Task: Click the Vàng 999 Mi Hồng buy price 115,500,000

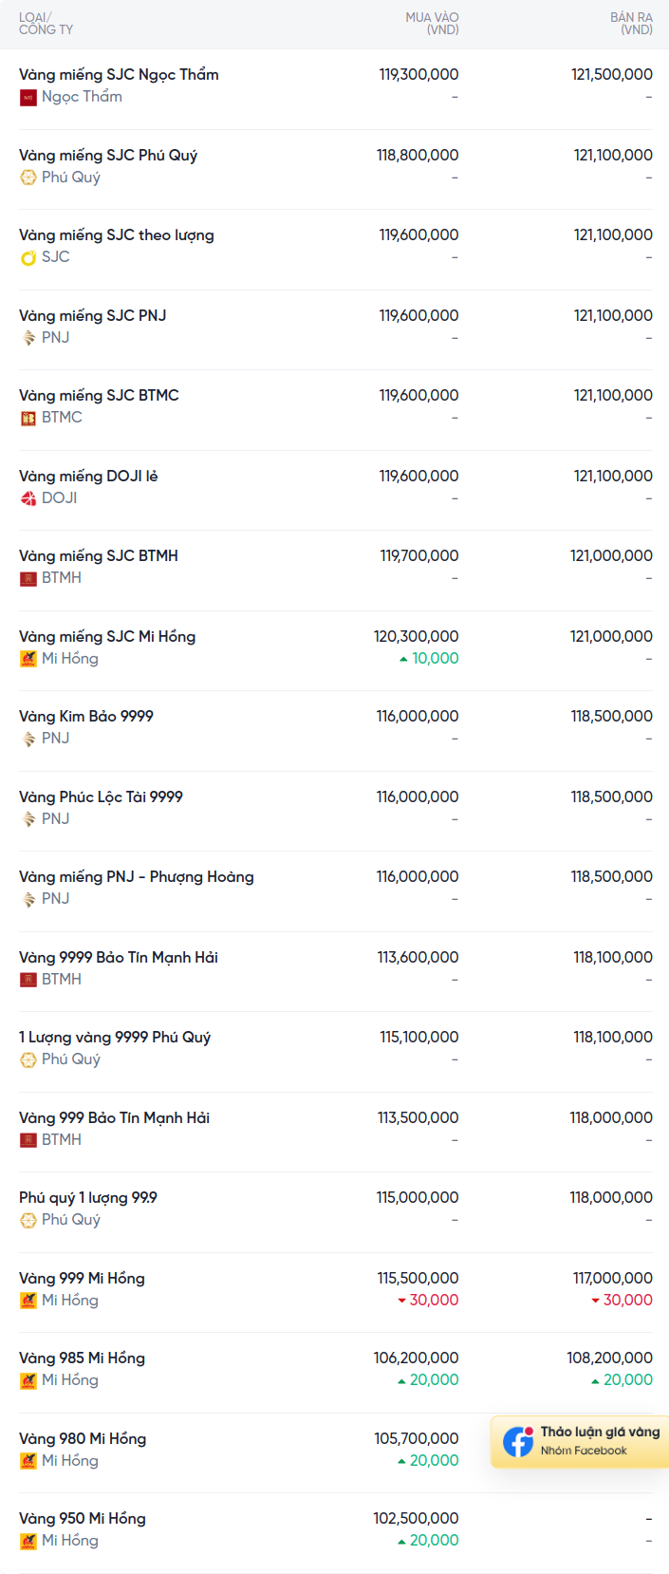Action: pyautogui.click(x=418, y=1278)
